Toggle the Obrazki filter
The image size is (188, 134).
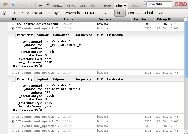pyautogui.click(x=135, y=13)
